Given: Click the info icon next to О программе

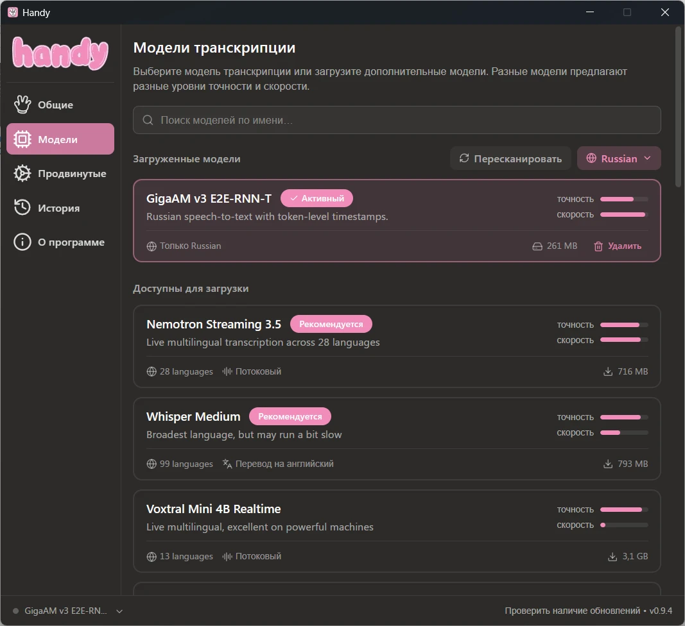Looking at the screenshot, I should tap(22, 242).
